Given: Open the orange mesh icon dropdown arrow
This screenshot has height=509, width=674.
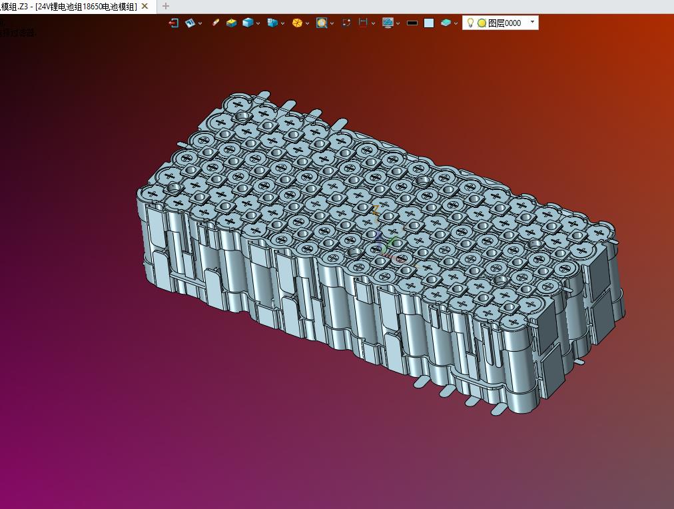Looking at the screenshot, I should pyautogui.click(x=307, y=23).
